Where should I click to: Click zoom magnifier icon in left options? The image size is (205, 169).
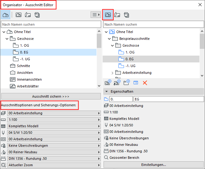tap(3, 165)
